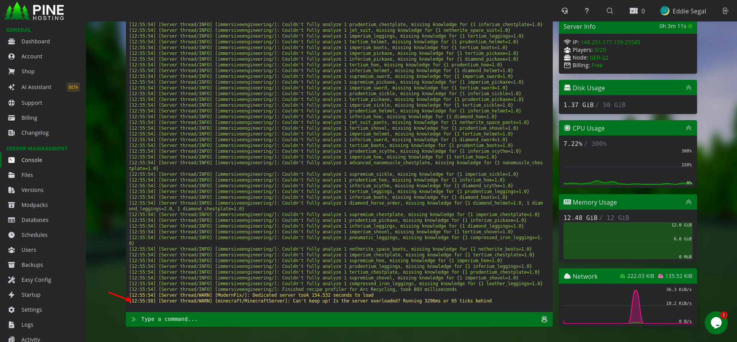Open the Eddie Segal profile
The image size is (737, 342).
click(683, 11)
